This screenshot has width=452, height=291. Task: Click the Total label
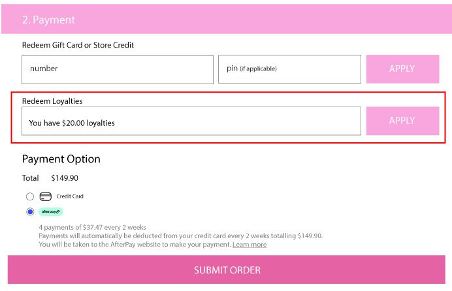point(30,178)
